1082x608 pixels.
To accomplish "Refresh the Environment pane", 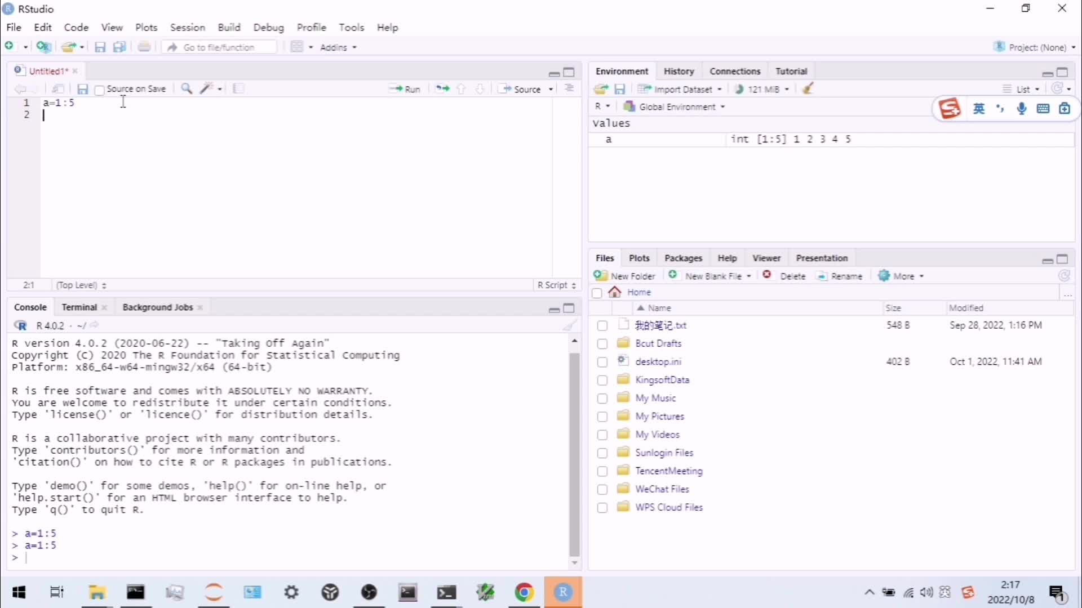I will point(1058,88).
